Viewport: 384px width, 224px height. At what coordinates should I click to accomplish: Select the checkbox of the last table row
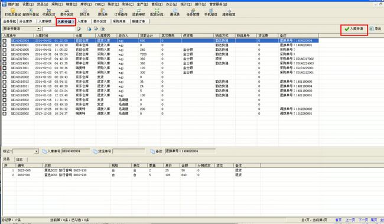point(4,113)
